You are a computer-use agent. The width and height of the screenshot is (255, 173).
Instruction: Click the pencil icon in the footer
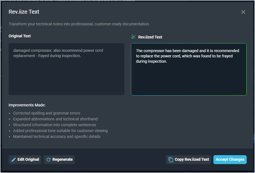click(x=14, y=160)
